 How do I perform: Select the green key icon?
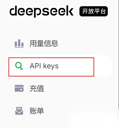(19, 66)
